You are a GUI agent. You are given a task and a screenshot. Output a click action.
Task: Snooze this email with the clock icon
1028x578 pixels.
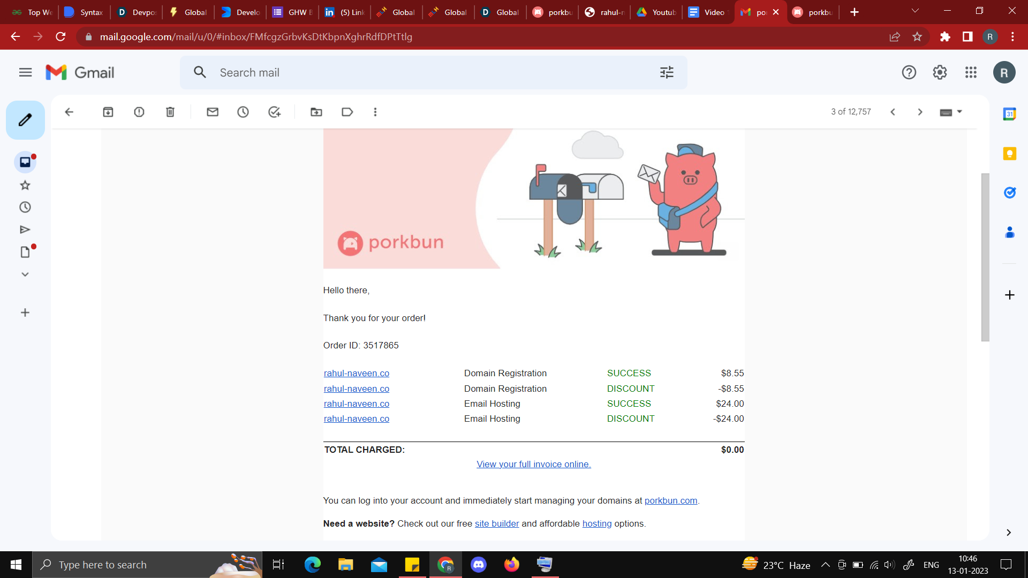(243, 112)
